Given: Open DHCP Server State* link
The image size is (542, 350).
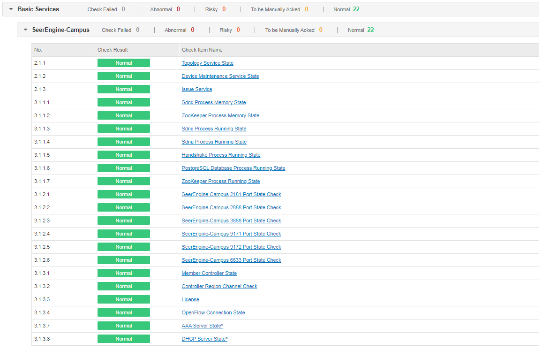Looking at the screenshot, I should (x=204, y=339).
